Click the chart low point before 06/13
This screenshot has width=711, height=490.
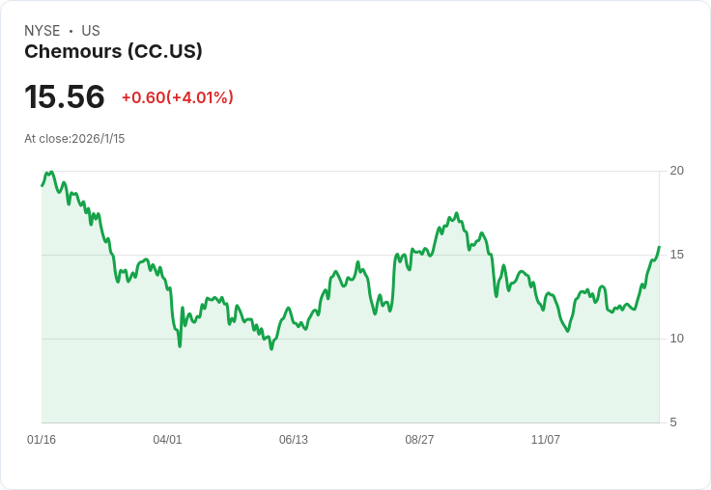click(271, 349)
